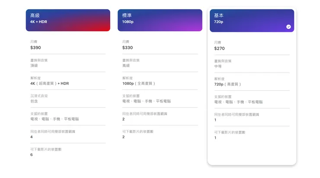Click the $270 monthly price
The width and height of the screenshot is (320, 178).
[x=220, y=48]
